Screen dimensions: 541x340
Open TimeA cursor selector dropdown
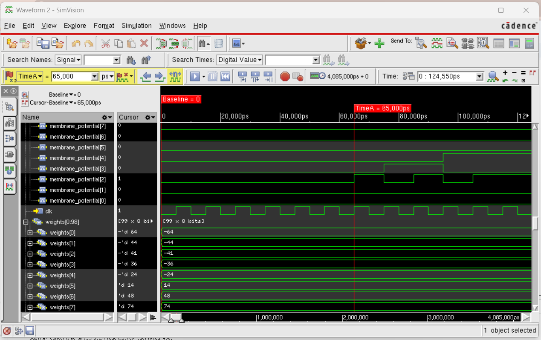coord(30,76)
